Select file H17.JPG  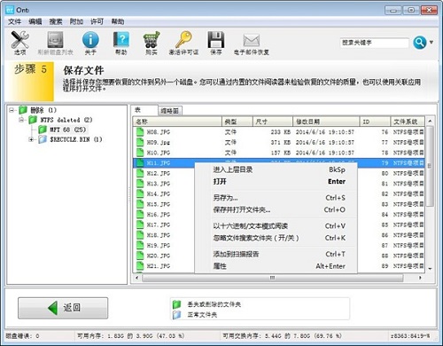[159, 225]
